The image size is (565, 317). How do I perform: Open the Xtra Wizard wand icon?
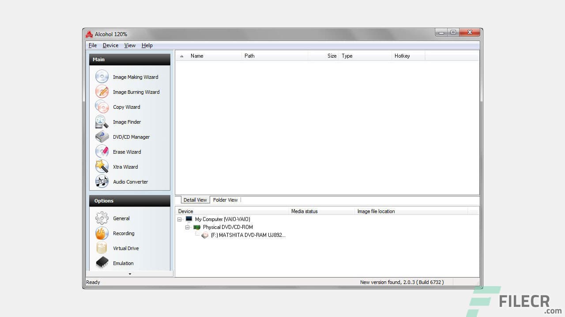coord(102,167)
